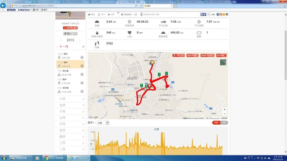287x161 pixels.
Task: Click green kilometer 4 marker on map
Action: 141,85
